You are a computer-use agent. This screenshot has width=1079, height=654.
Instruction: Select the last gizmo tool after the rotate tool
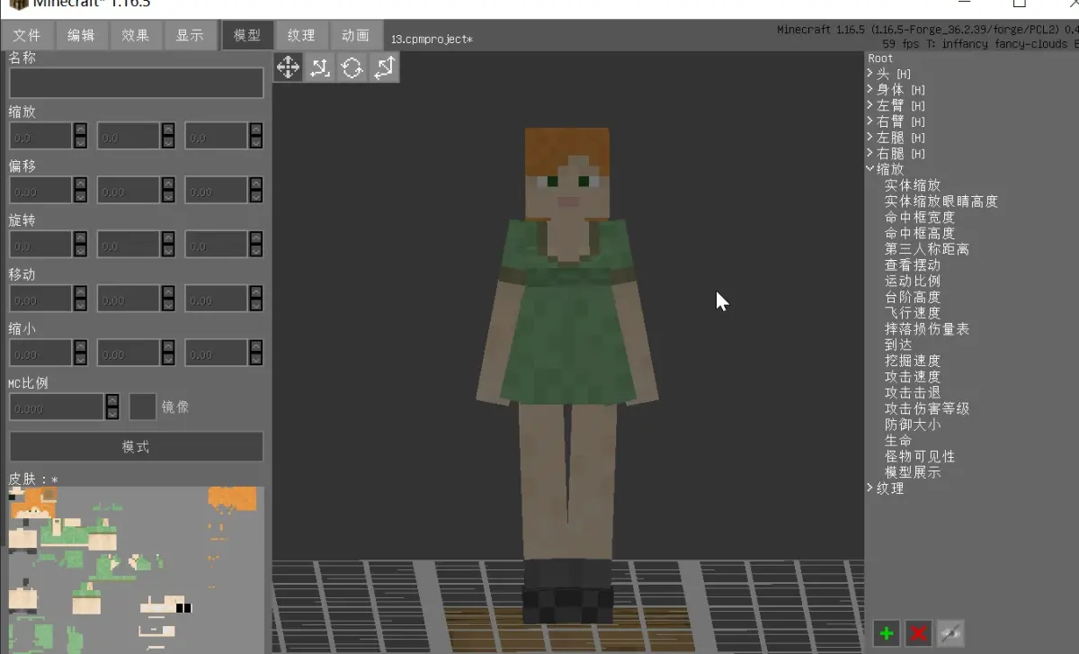point(385,67)
